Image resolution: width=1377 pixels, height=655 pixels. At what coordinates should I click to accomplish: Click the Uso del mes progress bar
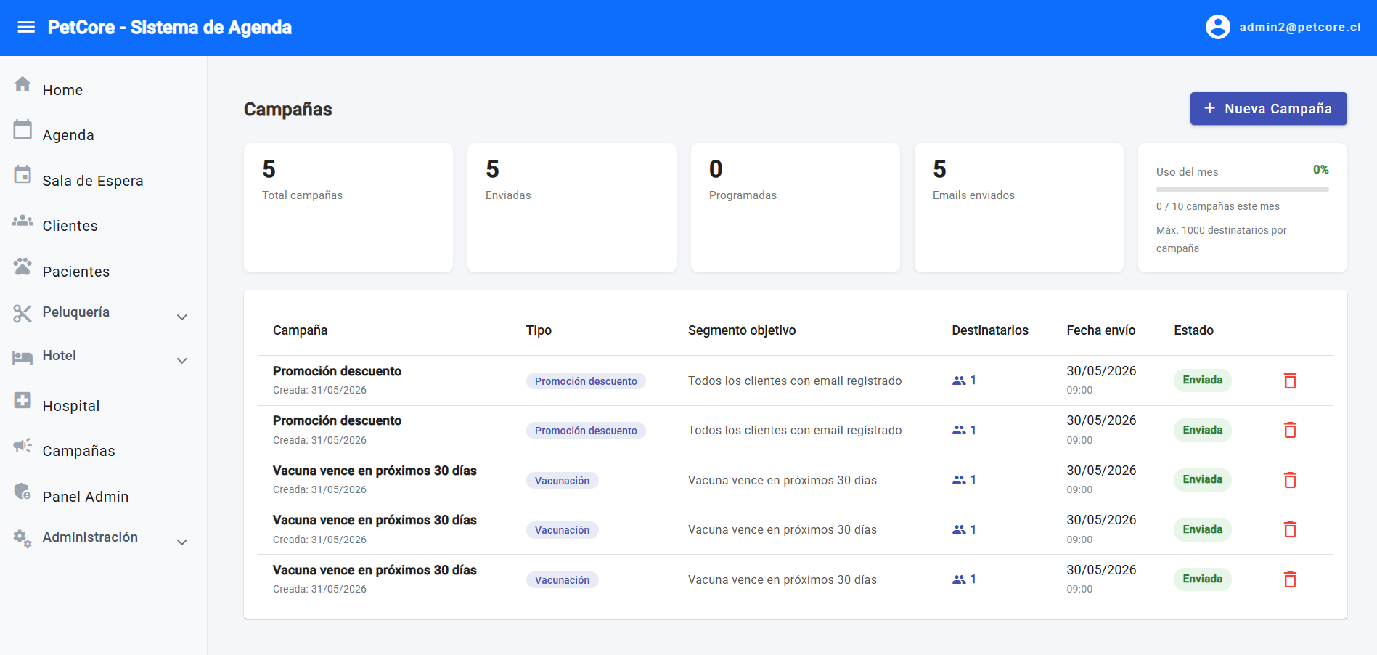(1242, 190)
